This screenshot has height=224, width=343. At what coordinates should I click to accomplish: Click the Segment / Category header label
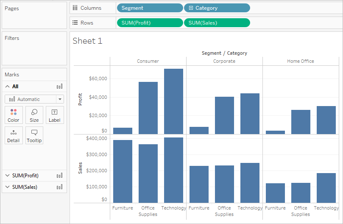coord(224,53)
